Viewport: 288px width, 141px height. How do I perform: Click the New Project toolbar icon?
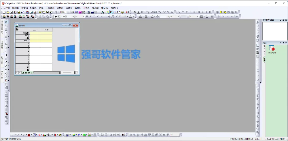click(x=4, y=12)
